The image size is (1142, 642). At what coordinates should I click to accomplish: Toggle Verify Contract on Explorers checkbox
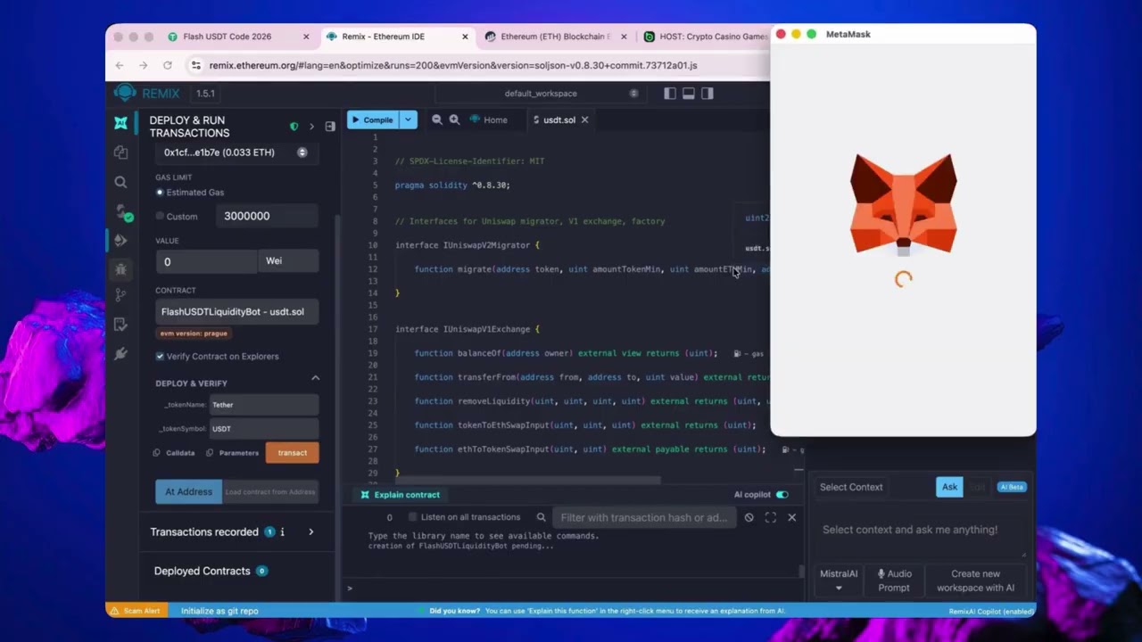pos(160,356)
